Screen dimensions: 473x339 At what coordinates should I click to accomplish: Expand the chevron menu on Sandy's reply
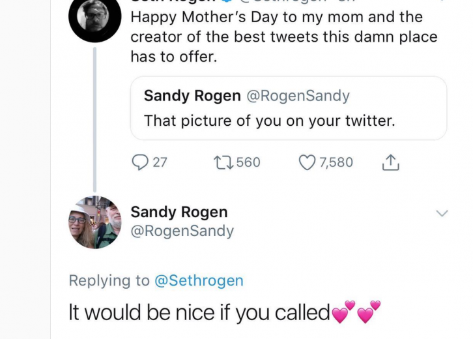pyautogui.click(x=442, y=213)
